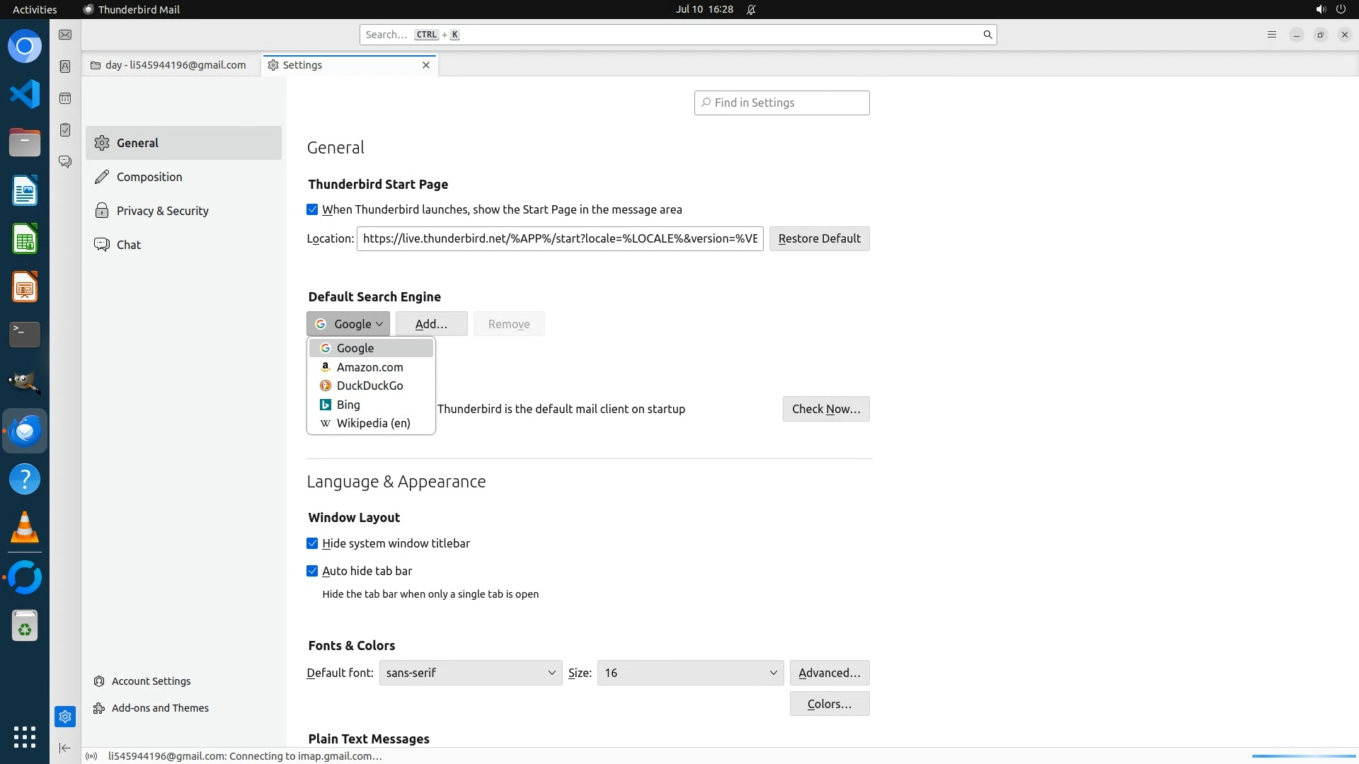This screenshot has height=764, width=1359.
Task: Open the Tasks space icon
Action: (x=65, y=130)
